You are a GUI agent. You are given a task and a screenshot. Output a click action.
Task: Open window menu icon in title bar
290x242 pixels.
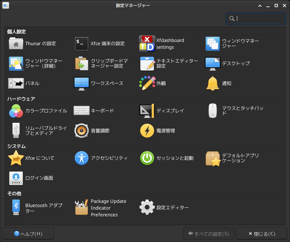click(6, 5)
